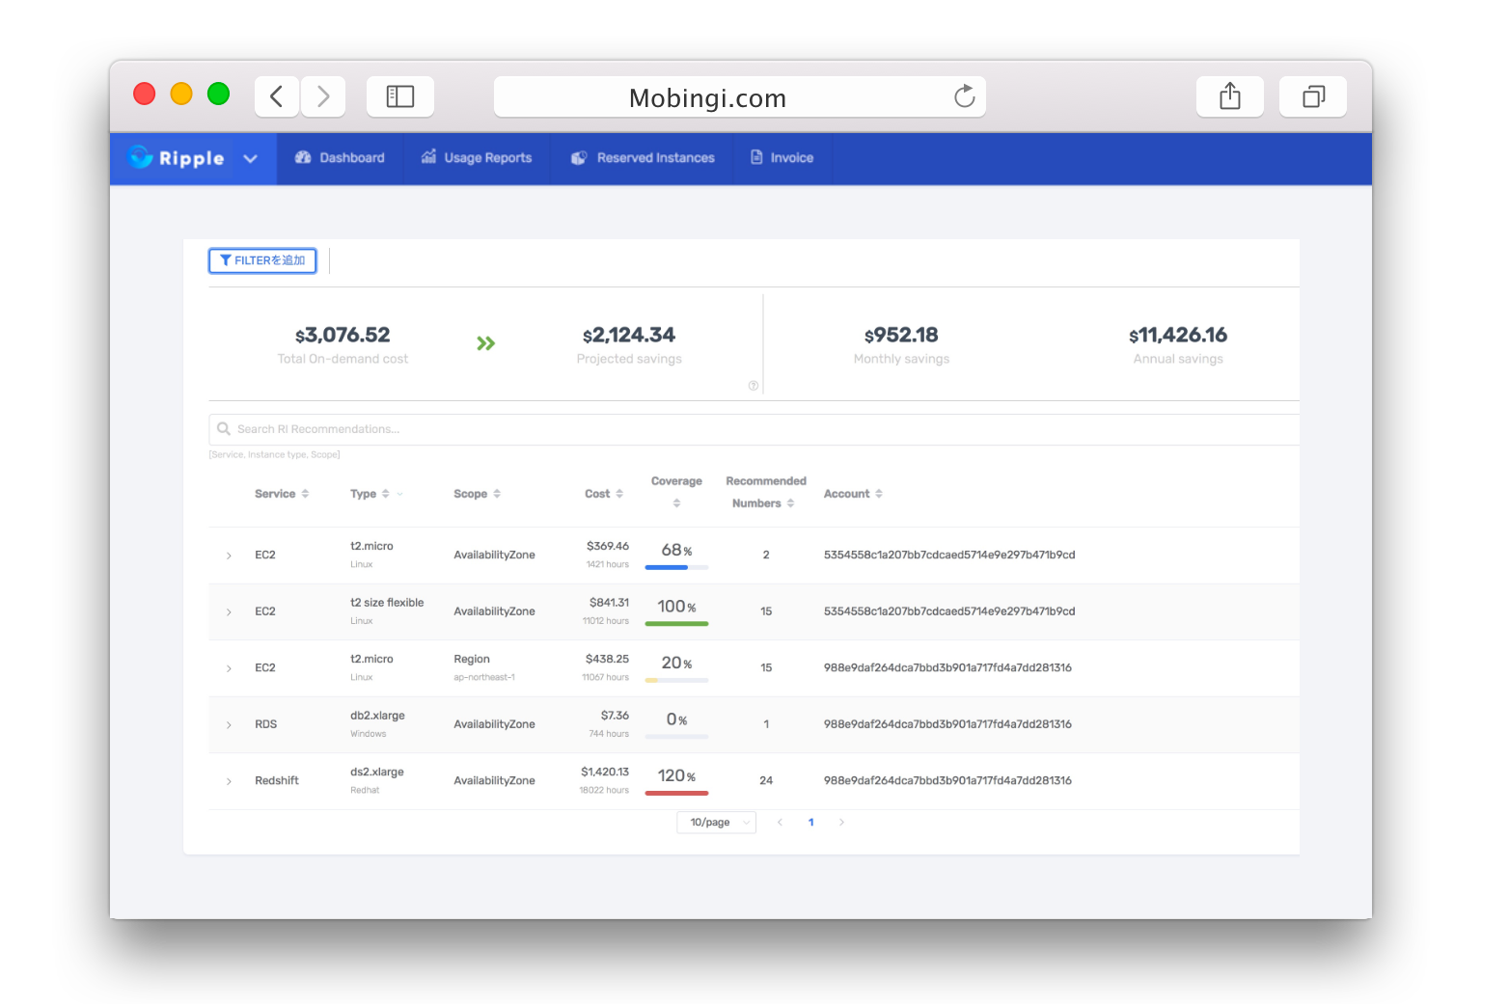Click the db2.xlarge type cell
Viewport: 1509px width, 1004px height.
coord(377,716)
